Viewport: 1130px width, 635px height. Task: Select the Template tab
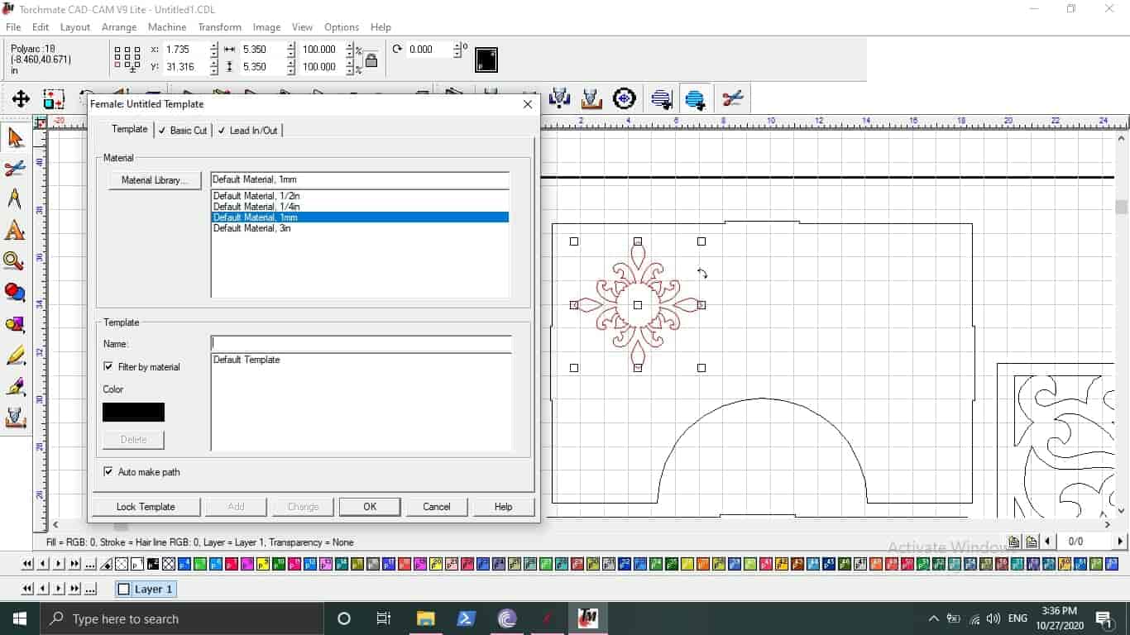[x=130, y=129]
